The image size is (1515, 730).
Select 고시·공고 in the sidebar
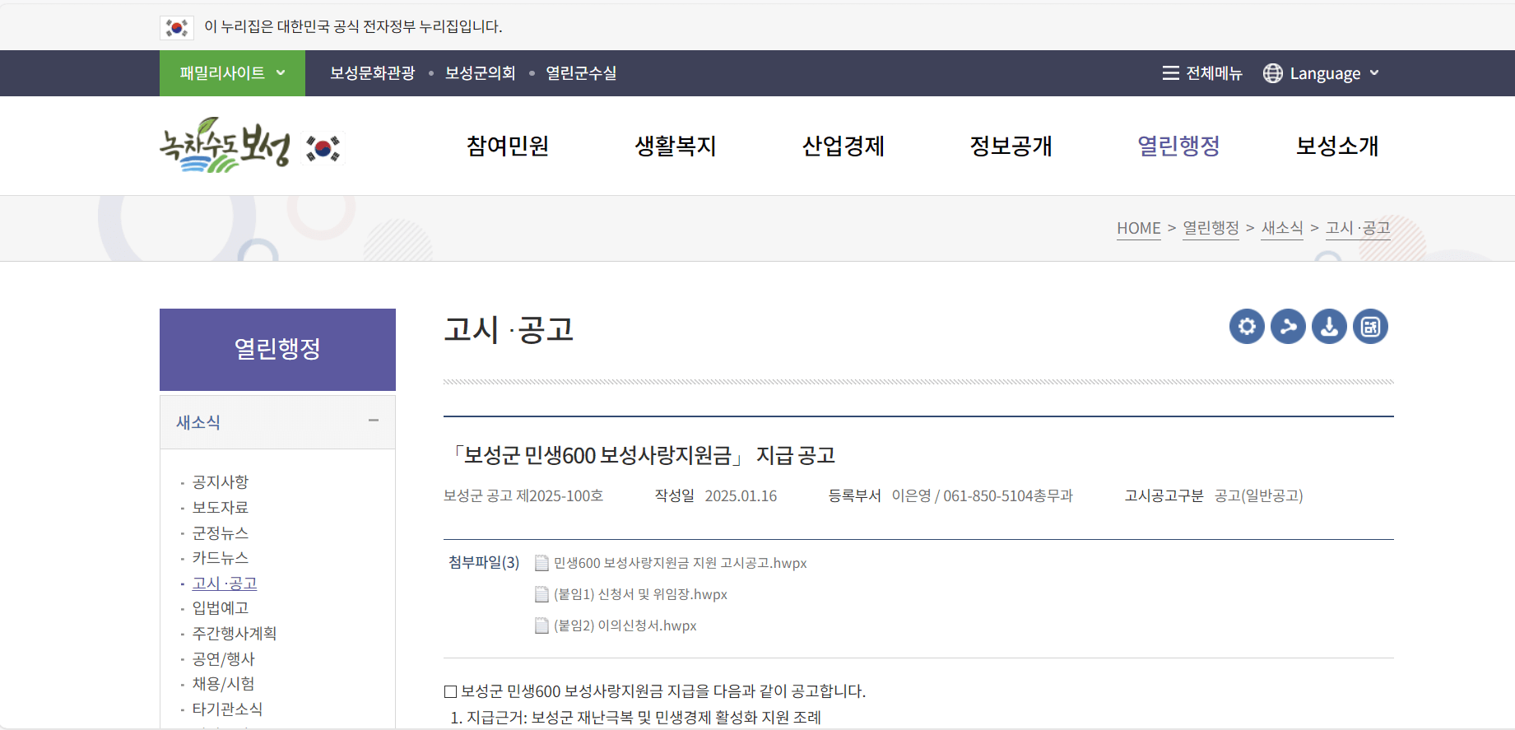[x=225, y=584]
